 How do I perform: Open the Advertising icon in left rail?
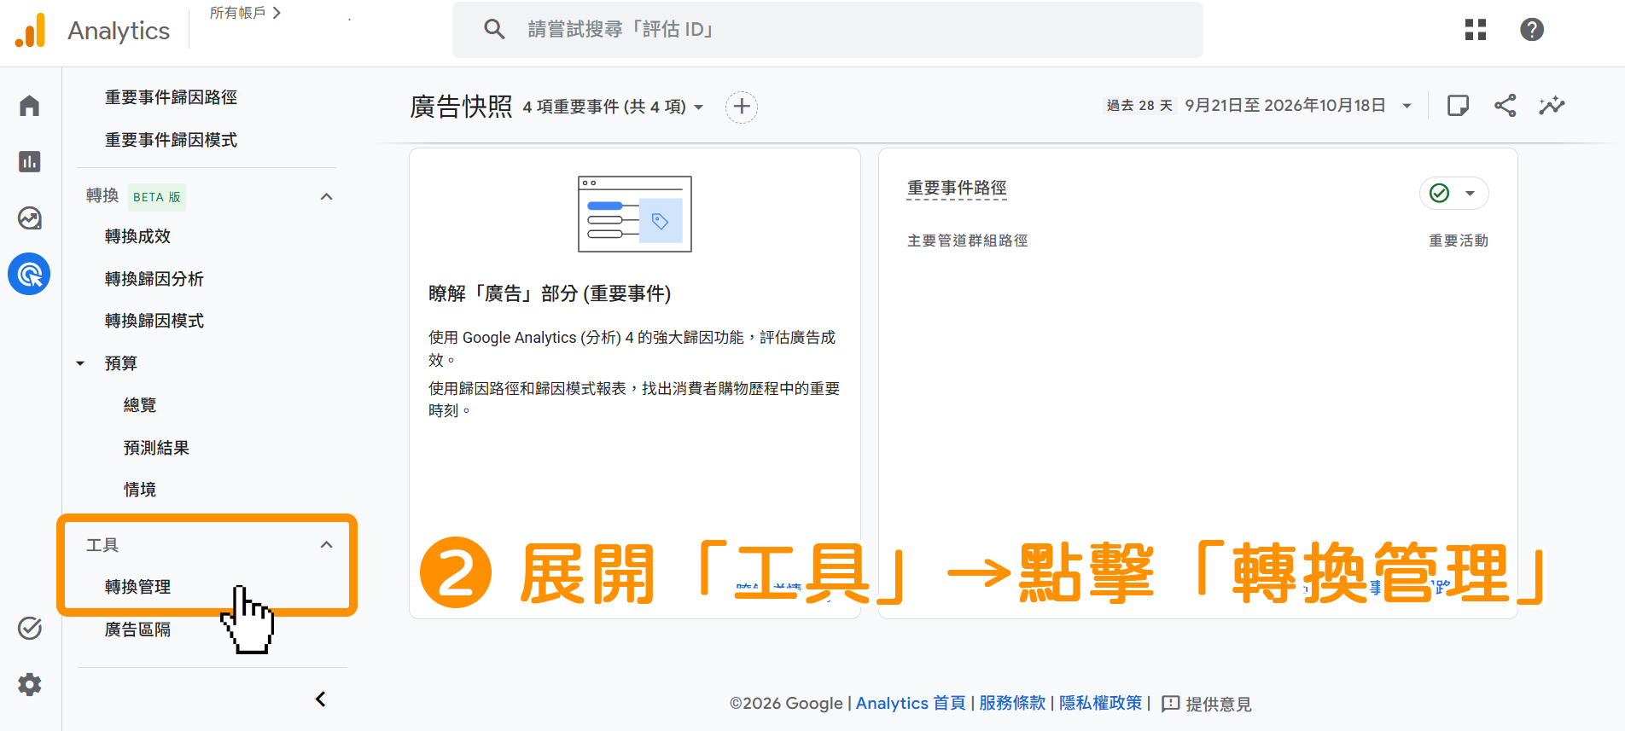tap(29, 274)
